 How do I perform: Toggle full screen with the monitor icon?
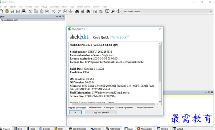(x=107, y=11)
